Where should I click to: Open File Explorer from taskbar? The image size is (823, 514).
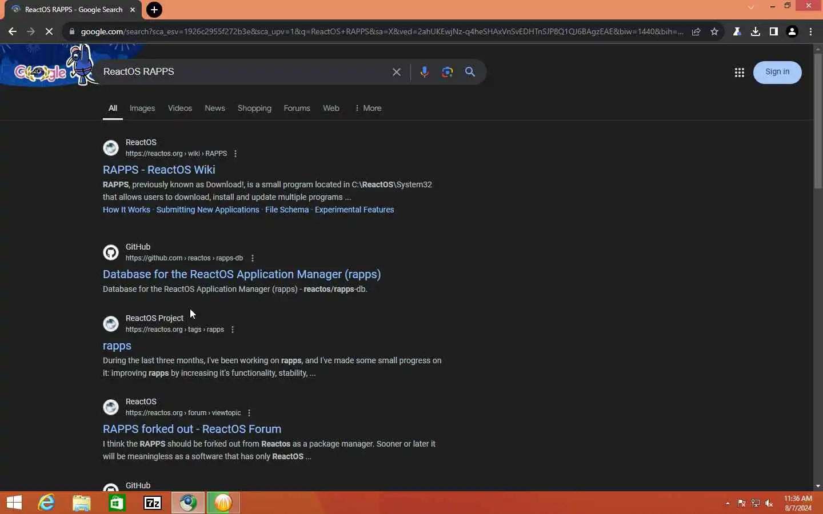tap(82, 503)
